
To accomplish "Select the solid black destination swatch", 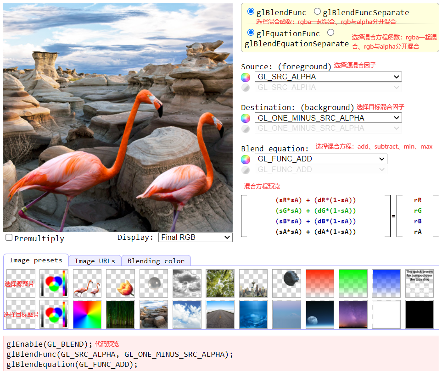I will 419,315.
